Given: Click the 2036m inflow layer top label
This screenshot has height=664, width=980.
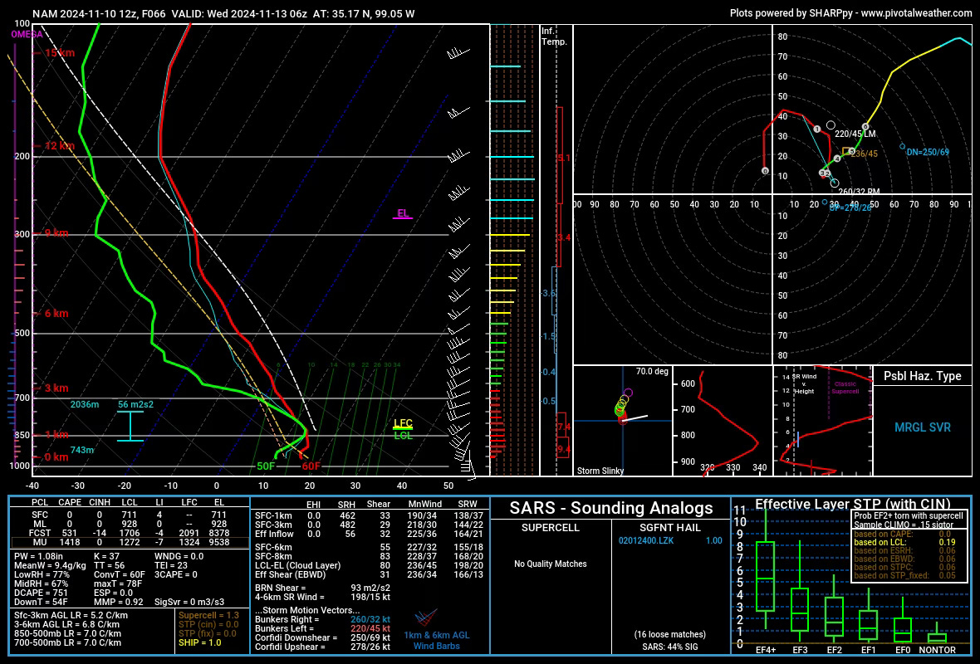Looking at the screenshot, I should pyautogui.click(x=85, y=404).
